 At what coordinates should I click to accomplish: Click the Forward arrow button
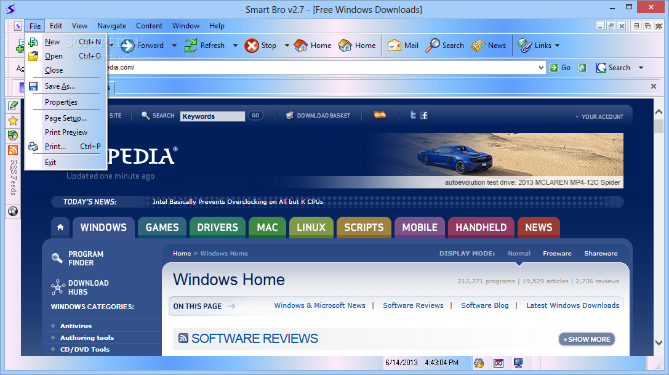(x=127, y=46)
